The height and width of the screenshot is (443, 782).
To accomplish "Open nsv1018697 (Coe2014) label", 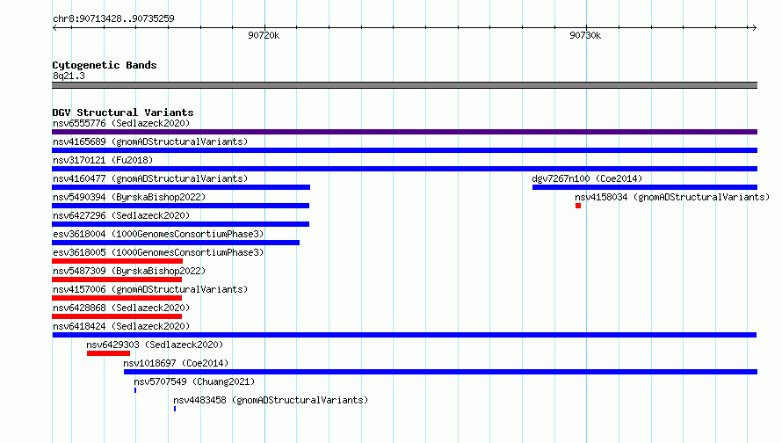I will coord(176,363).
